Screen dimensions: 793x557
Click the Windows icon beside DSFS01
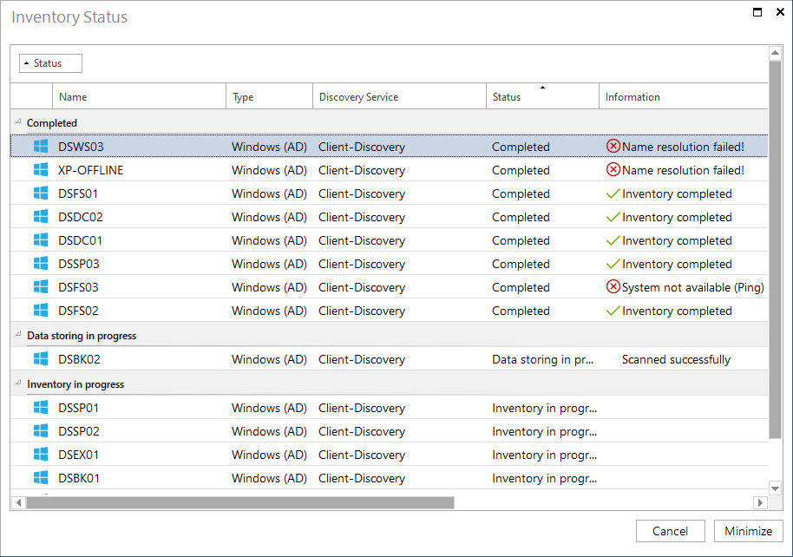(x=41, y=193)
